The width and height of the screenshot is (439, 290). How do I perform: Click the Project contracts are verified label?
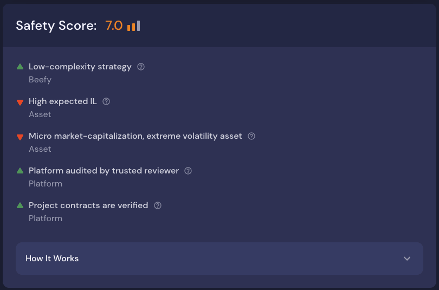tap(88, 205)
